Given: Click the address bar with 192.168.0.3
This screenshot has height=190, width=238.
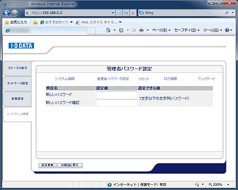Looking at the screenshot, I should 68,13.
